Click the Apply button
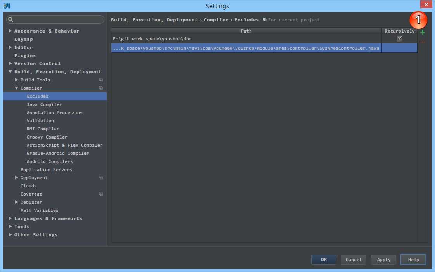 (383, 260)
